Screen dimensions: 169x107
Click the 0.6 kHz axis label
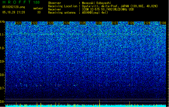2,102
